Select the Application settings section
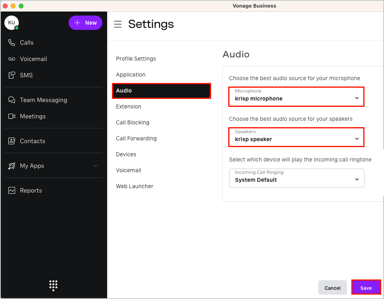 pos(131,75)
